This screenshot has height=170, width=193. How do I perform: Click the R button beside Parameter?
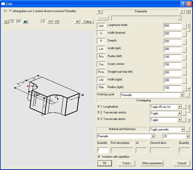pos(99,12)
